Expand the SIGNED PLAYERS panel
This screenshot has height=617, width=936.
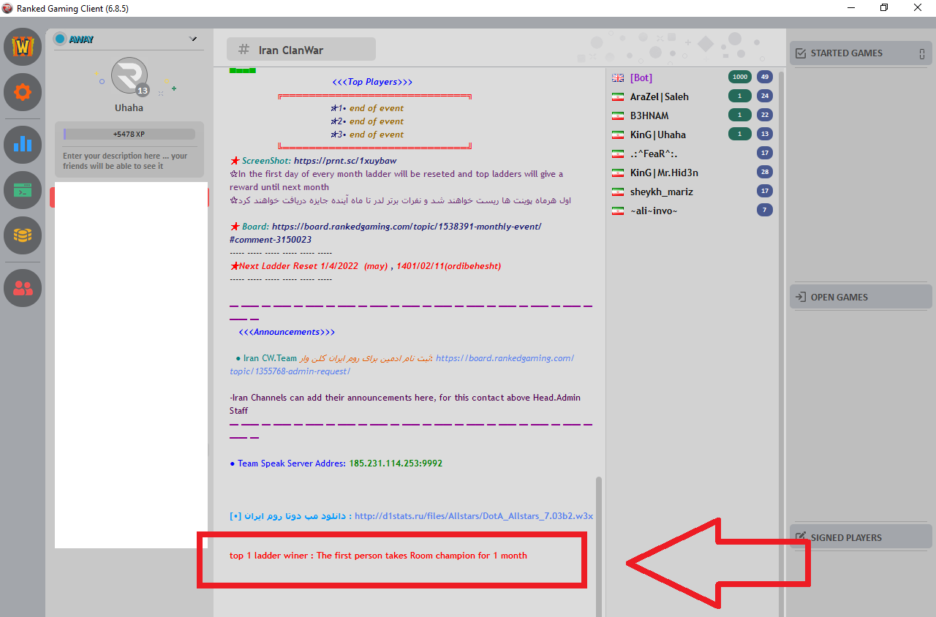[861, 537]
